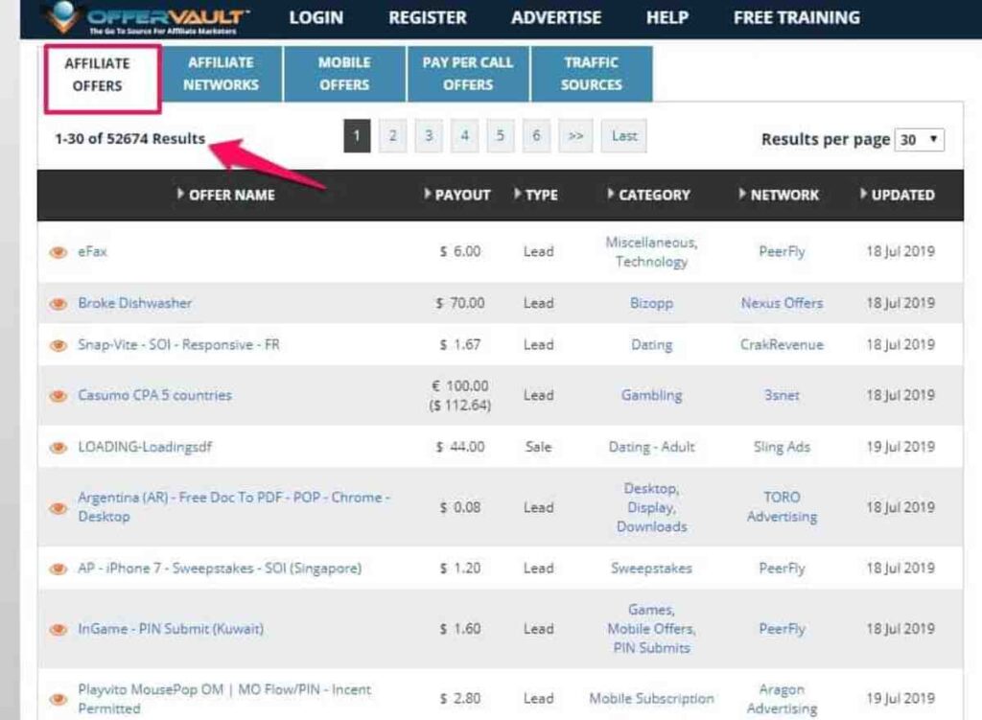Click the eye icon beside LOADING-Loadingsdf
Viewport: 982px width, 720px height.
tap(58, 447)
